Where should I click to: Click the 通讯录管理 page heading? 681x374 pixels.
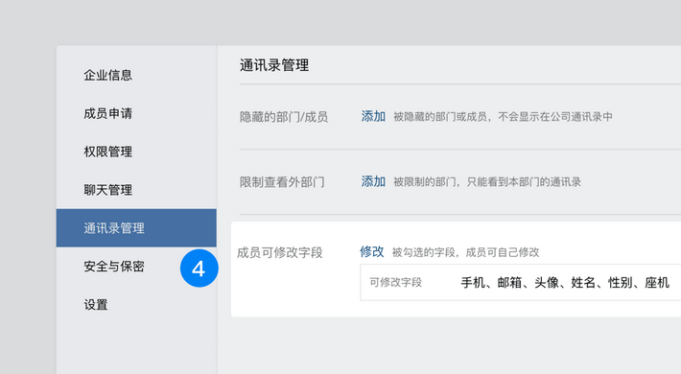tap(274, 65)
